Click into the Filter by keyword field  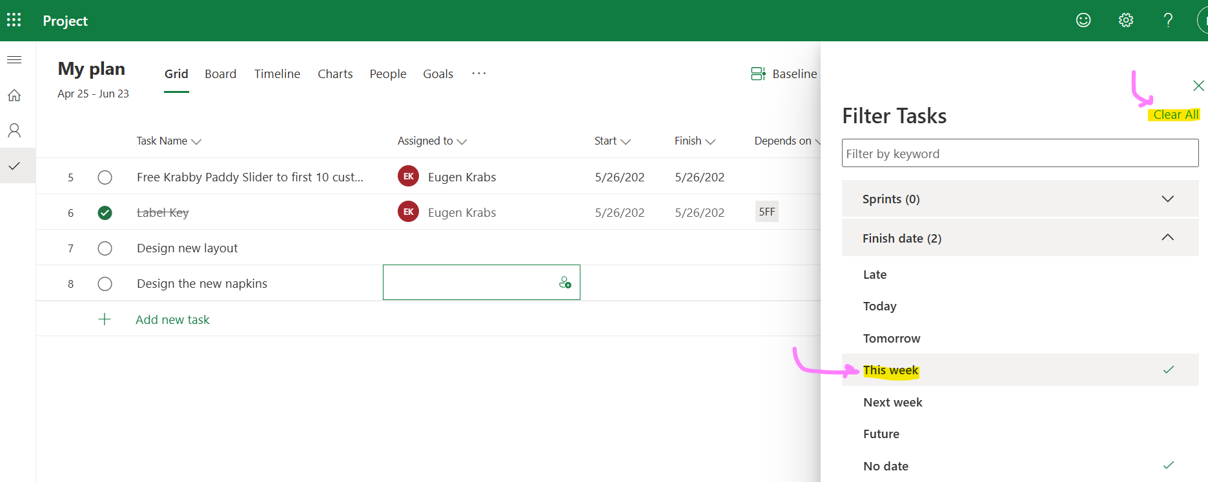click(x=1020, y=153)
